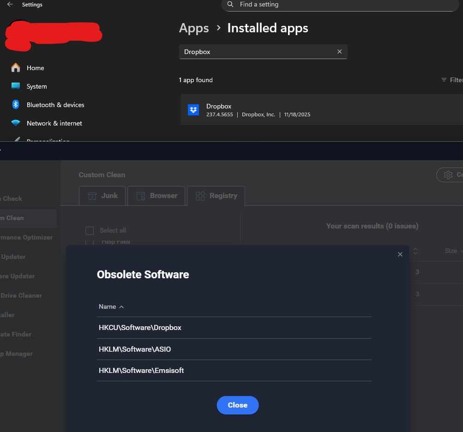
Task: Click the Home icon in Settings sidebar
Action: pyautogui.click(x=16, y=68)
